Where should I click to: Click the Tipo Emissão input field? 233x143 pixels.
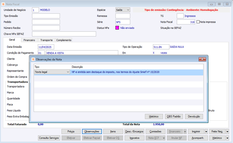point(46,16)
